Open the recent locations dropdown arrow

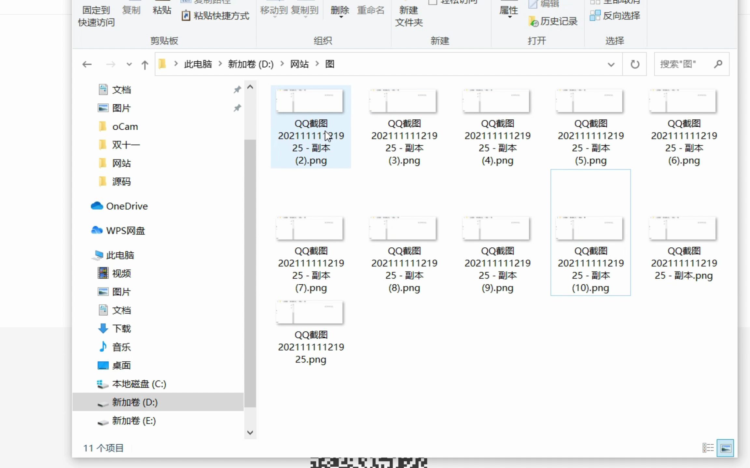129,64
